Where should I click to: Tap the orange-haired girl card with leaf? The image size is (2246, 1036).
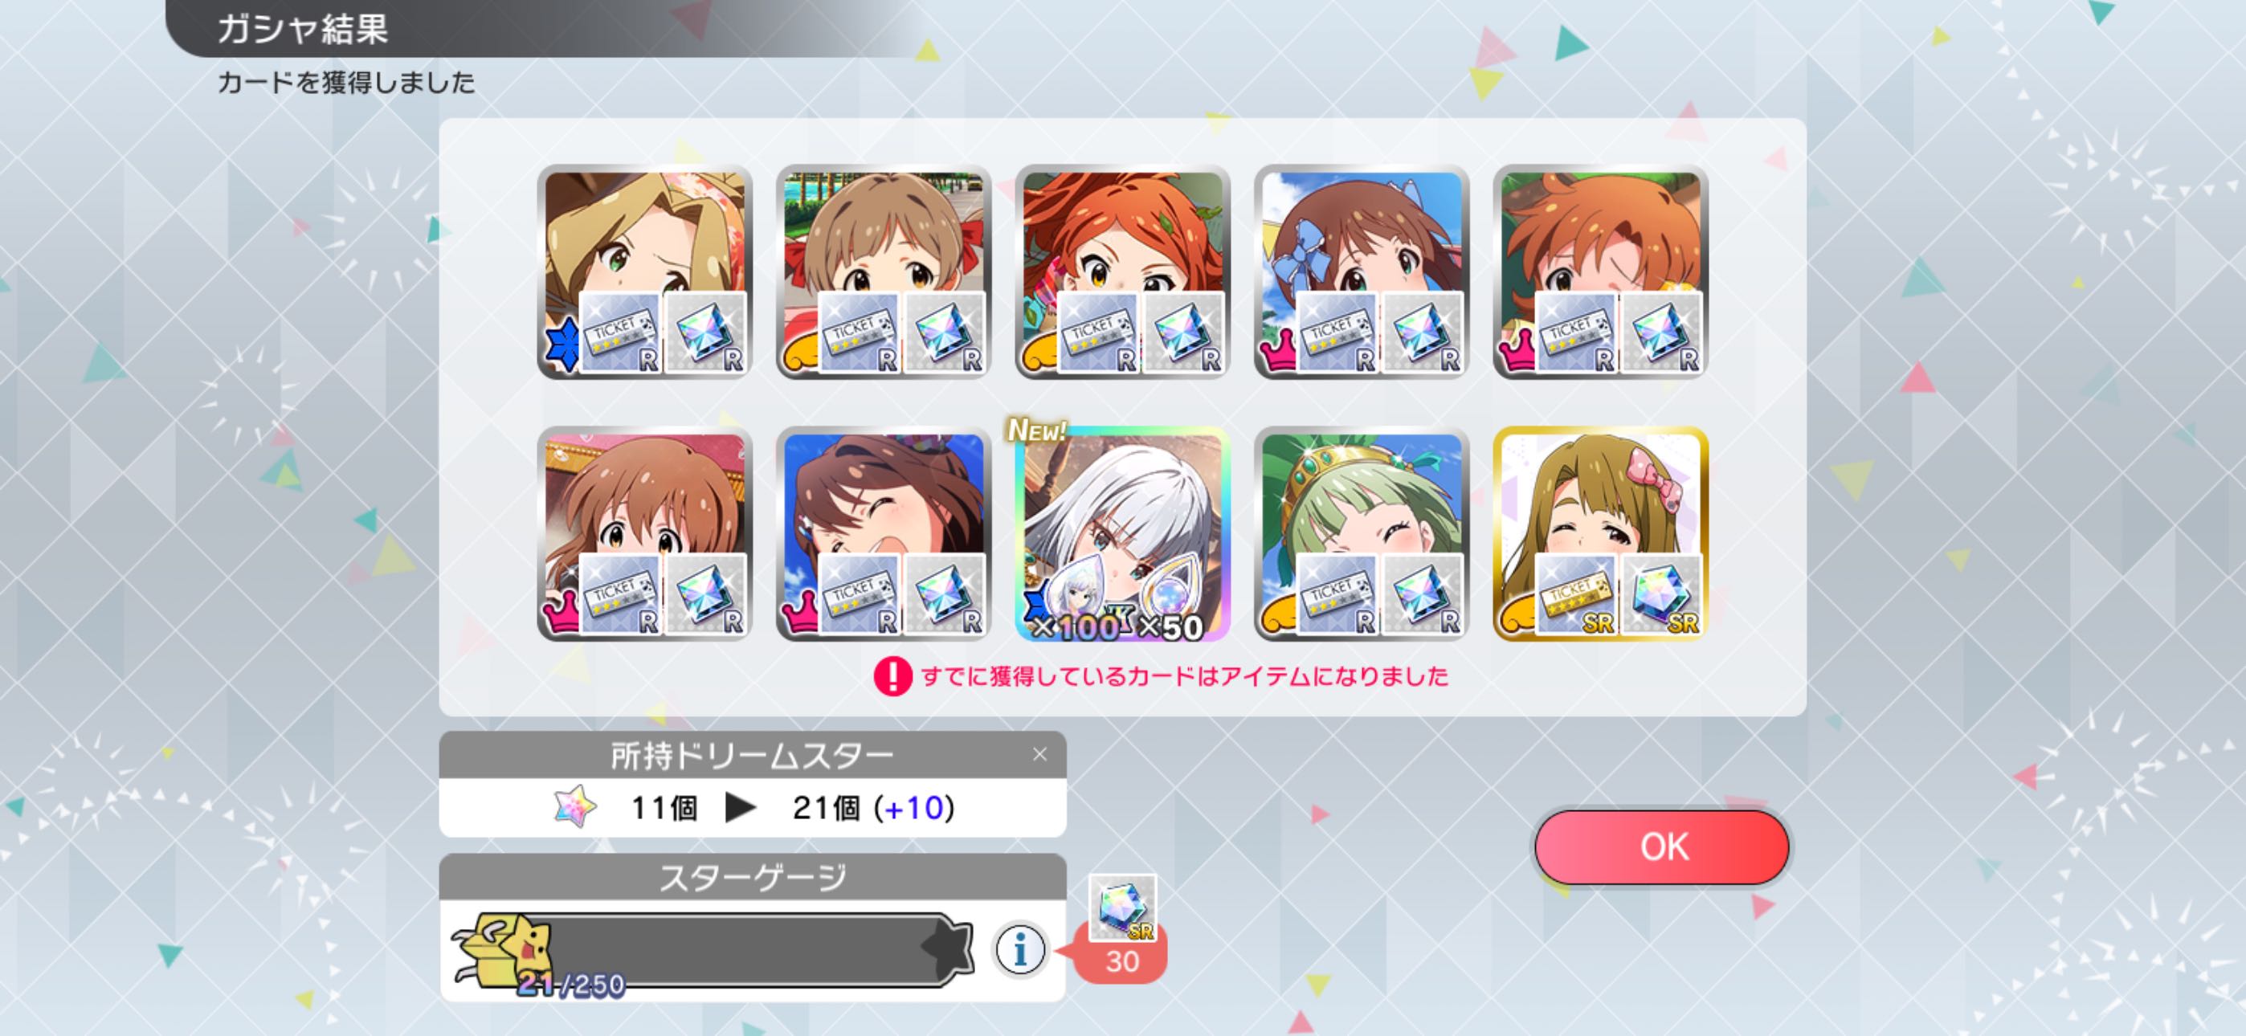[x=1122, y=271]
